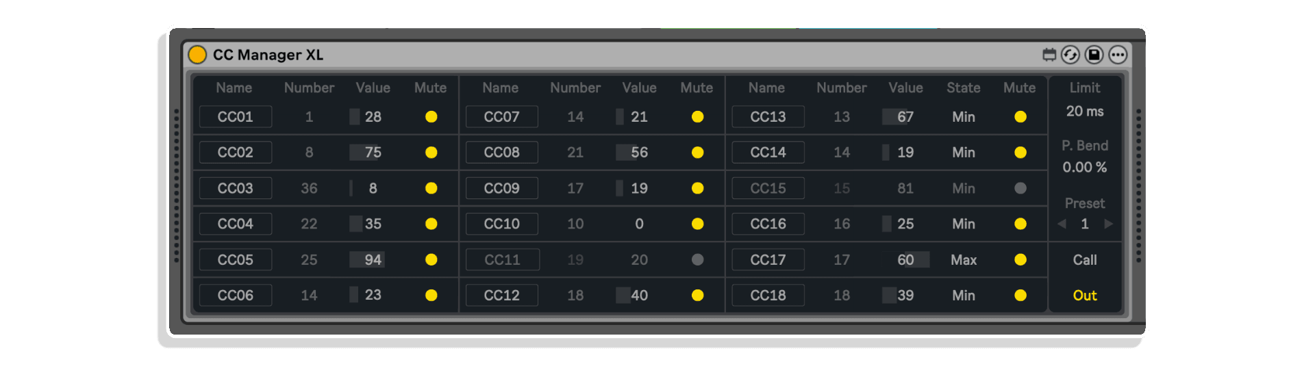Toggle mute dot for CC08
Screen dimensions: 1315x377
[698, 153]
